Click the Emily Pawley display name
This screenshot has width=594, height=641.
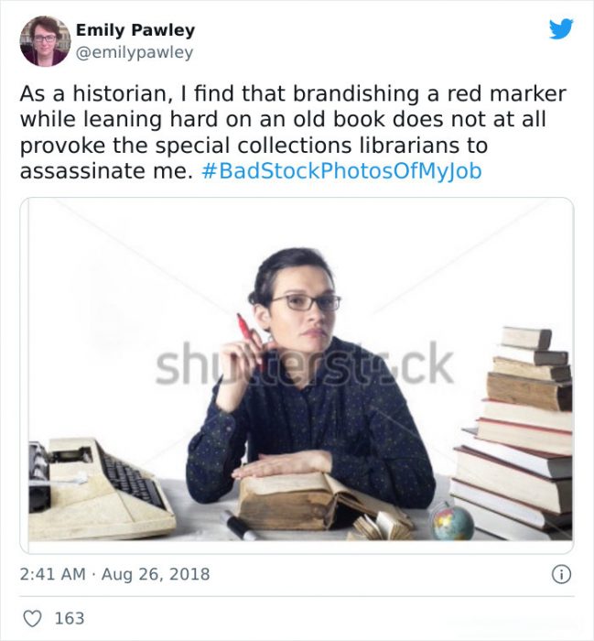tap(135, 30)
